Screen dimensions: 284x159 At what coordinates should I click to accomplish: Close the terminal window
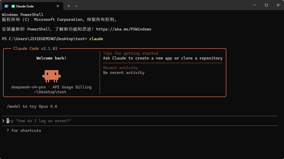coord(278,5)
